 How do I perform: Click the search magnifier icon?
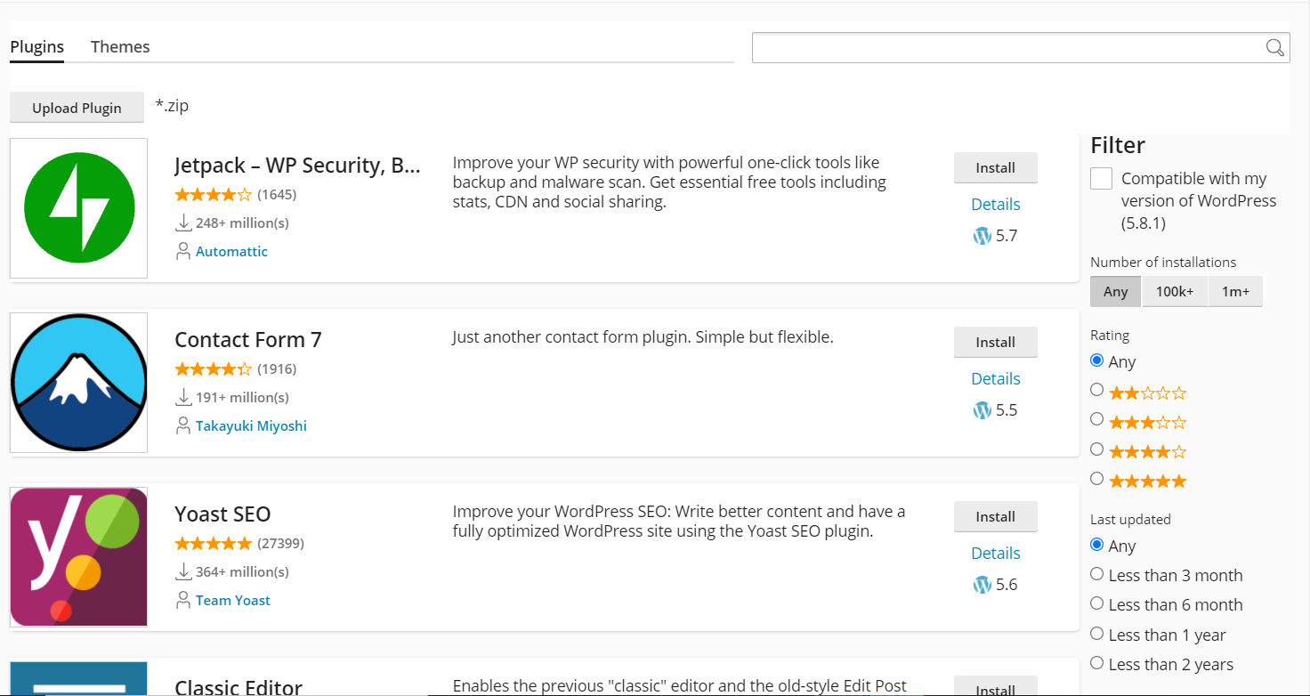[x=1274, y=47]
